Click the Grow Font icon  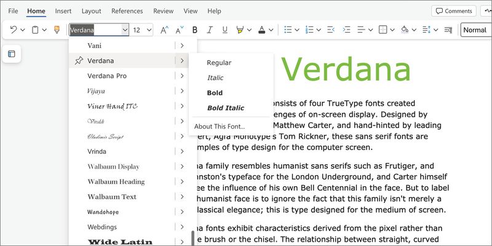tap(164, 30)
